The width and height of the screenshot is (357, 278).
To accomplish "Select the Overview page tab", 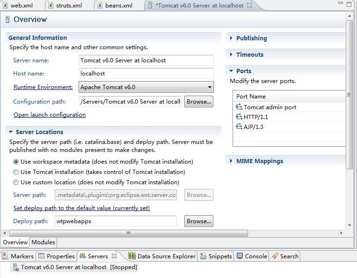I will pos(15,242).
